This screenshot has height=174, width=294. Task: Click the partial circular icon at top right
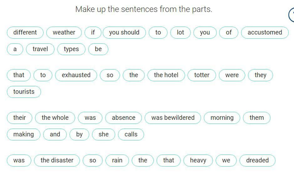291,14
